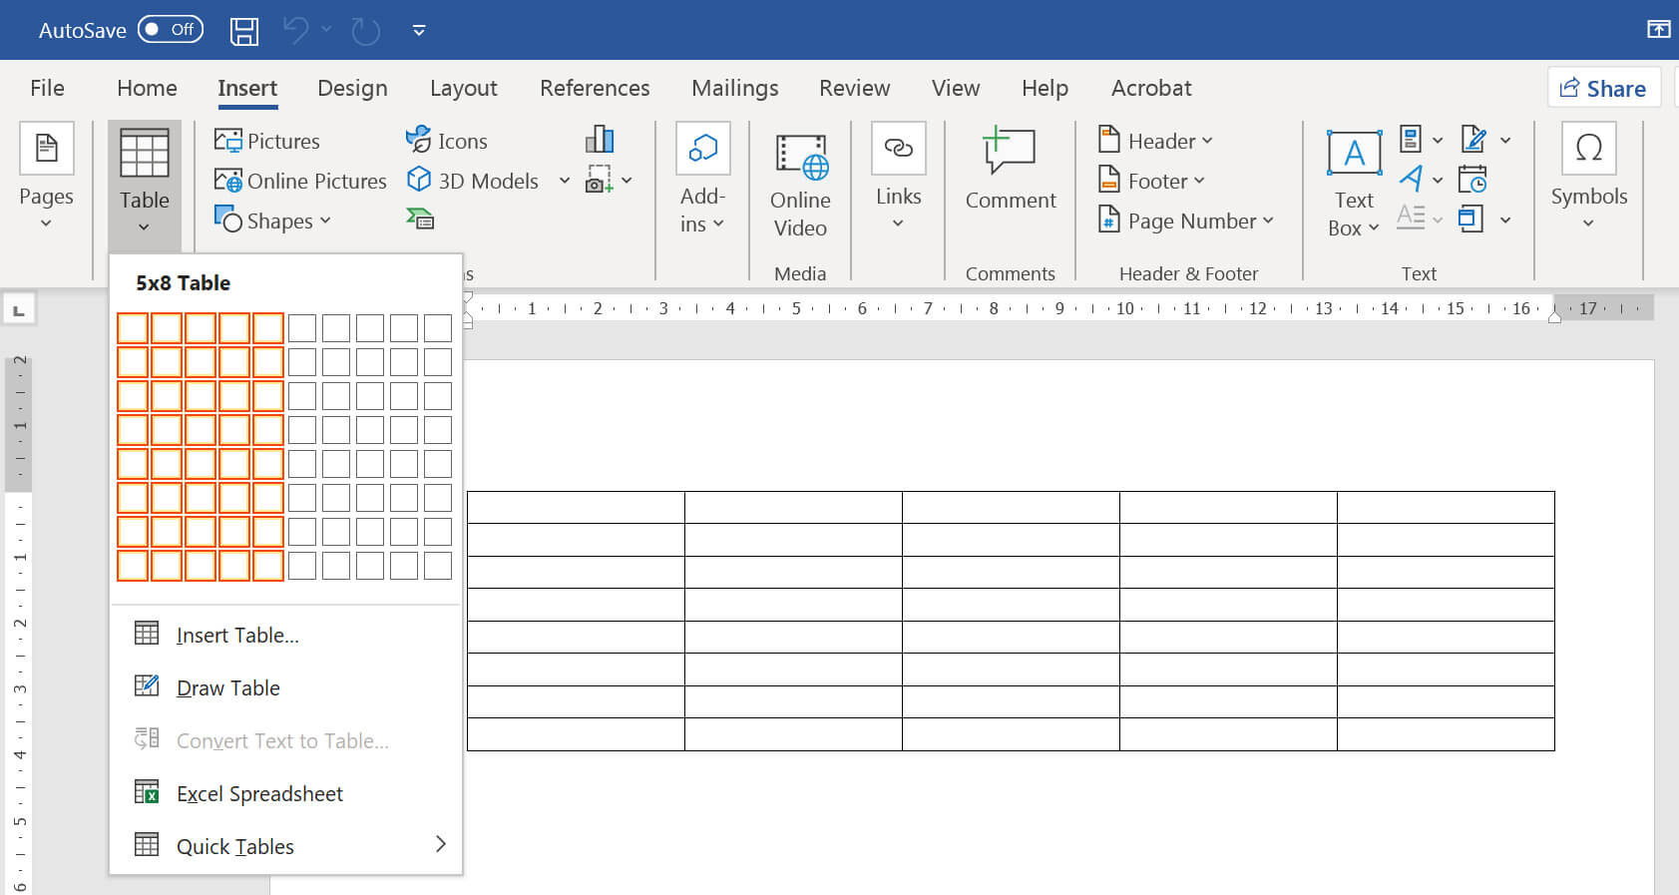The image size is (1679, 895).
Task: Click the Draw Table pencil icon
Action: point(147,685)
